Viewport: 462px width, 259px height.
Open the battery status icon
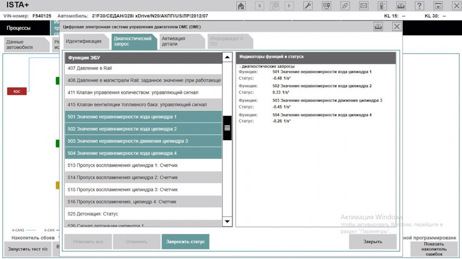pyautogui.click(x=382, y=6)
